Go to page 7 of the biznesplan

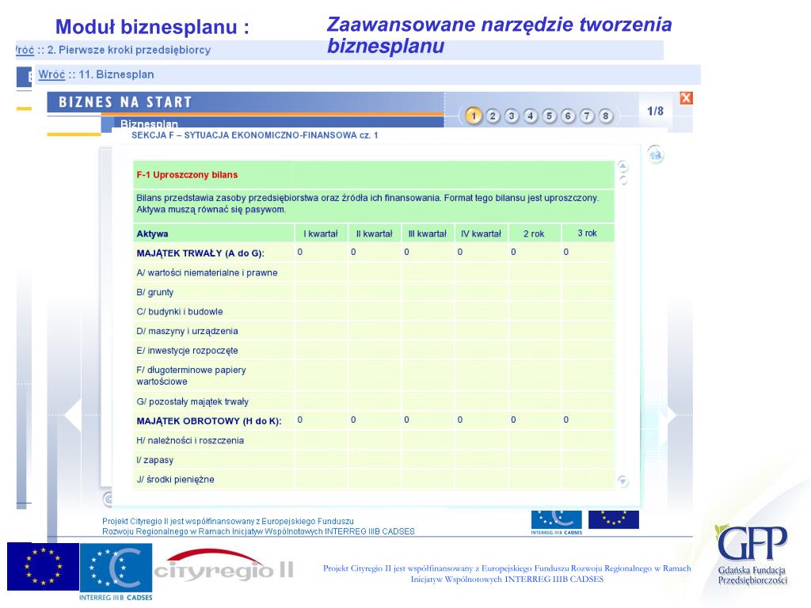coord(587,116)
